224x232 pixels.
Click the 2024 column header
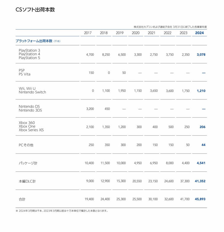click(x=199, y=33)
